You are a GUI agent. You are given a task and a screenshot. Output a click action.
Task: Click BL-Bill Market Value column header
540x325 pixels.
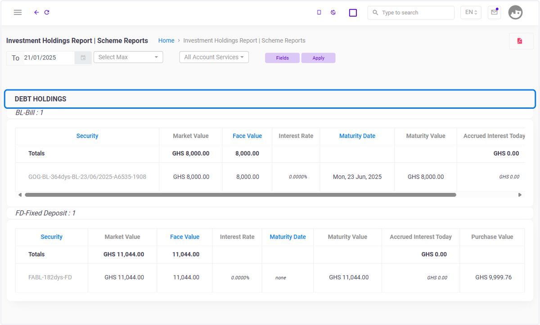pos(191,136)
